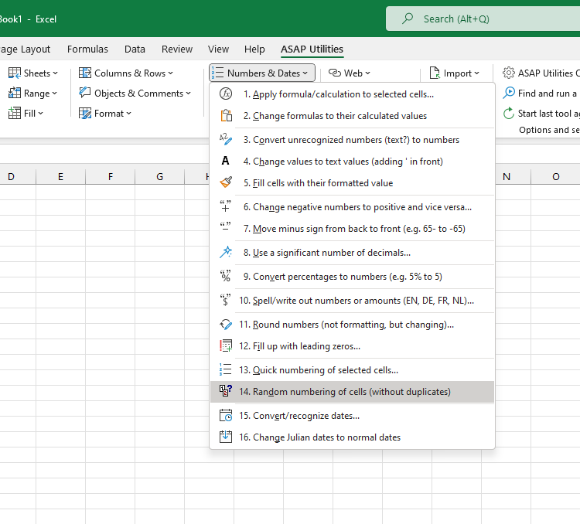
Task: Click the calendar-arrow icon for Julian dates
Action: click(226, 437)
